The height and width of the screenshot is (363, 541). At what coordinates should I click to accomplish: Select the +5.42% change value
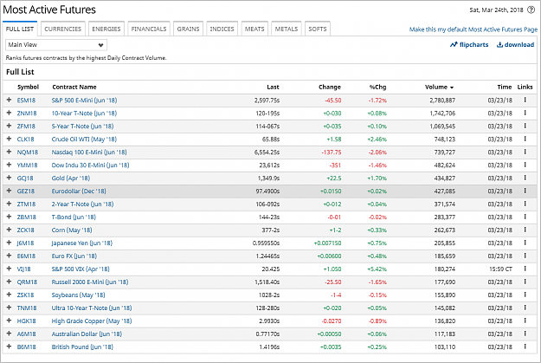coord(377,269)
